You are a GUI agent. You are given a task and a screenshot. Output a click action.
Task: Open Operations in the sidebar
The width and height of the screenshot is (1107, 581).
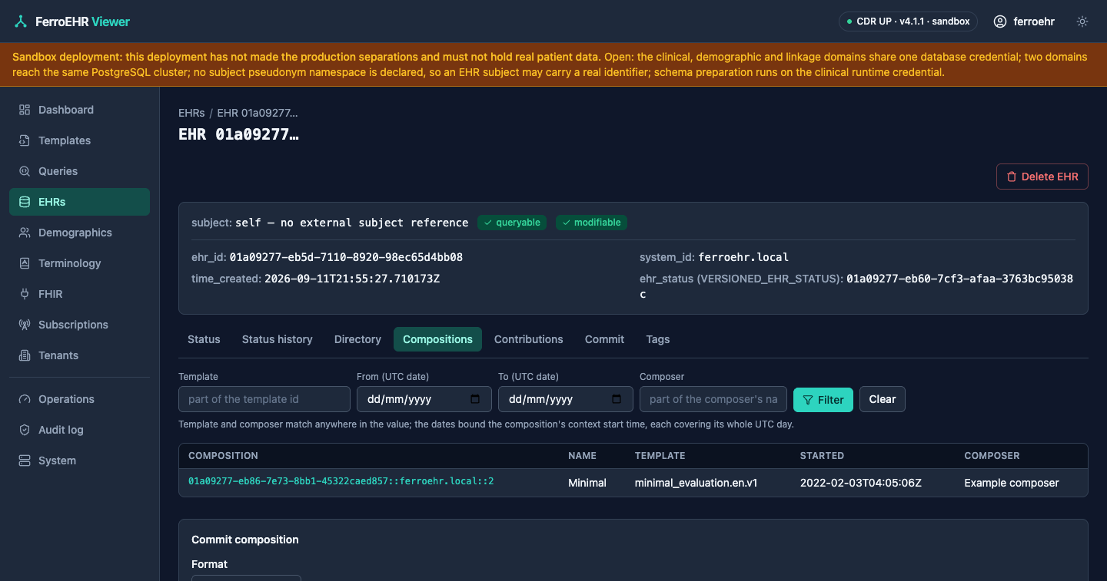79,399
